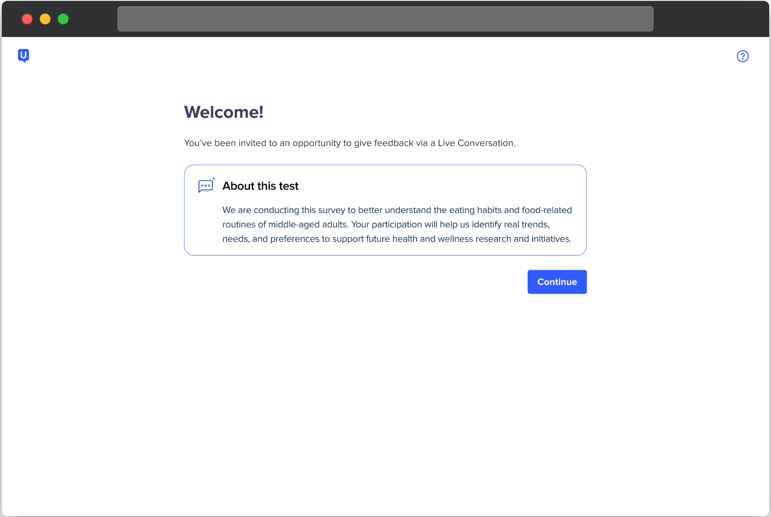Viewport: 771px width, 517px height.
Task: Click the green maximize window button
Action: (63, 19)
